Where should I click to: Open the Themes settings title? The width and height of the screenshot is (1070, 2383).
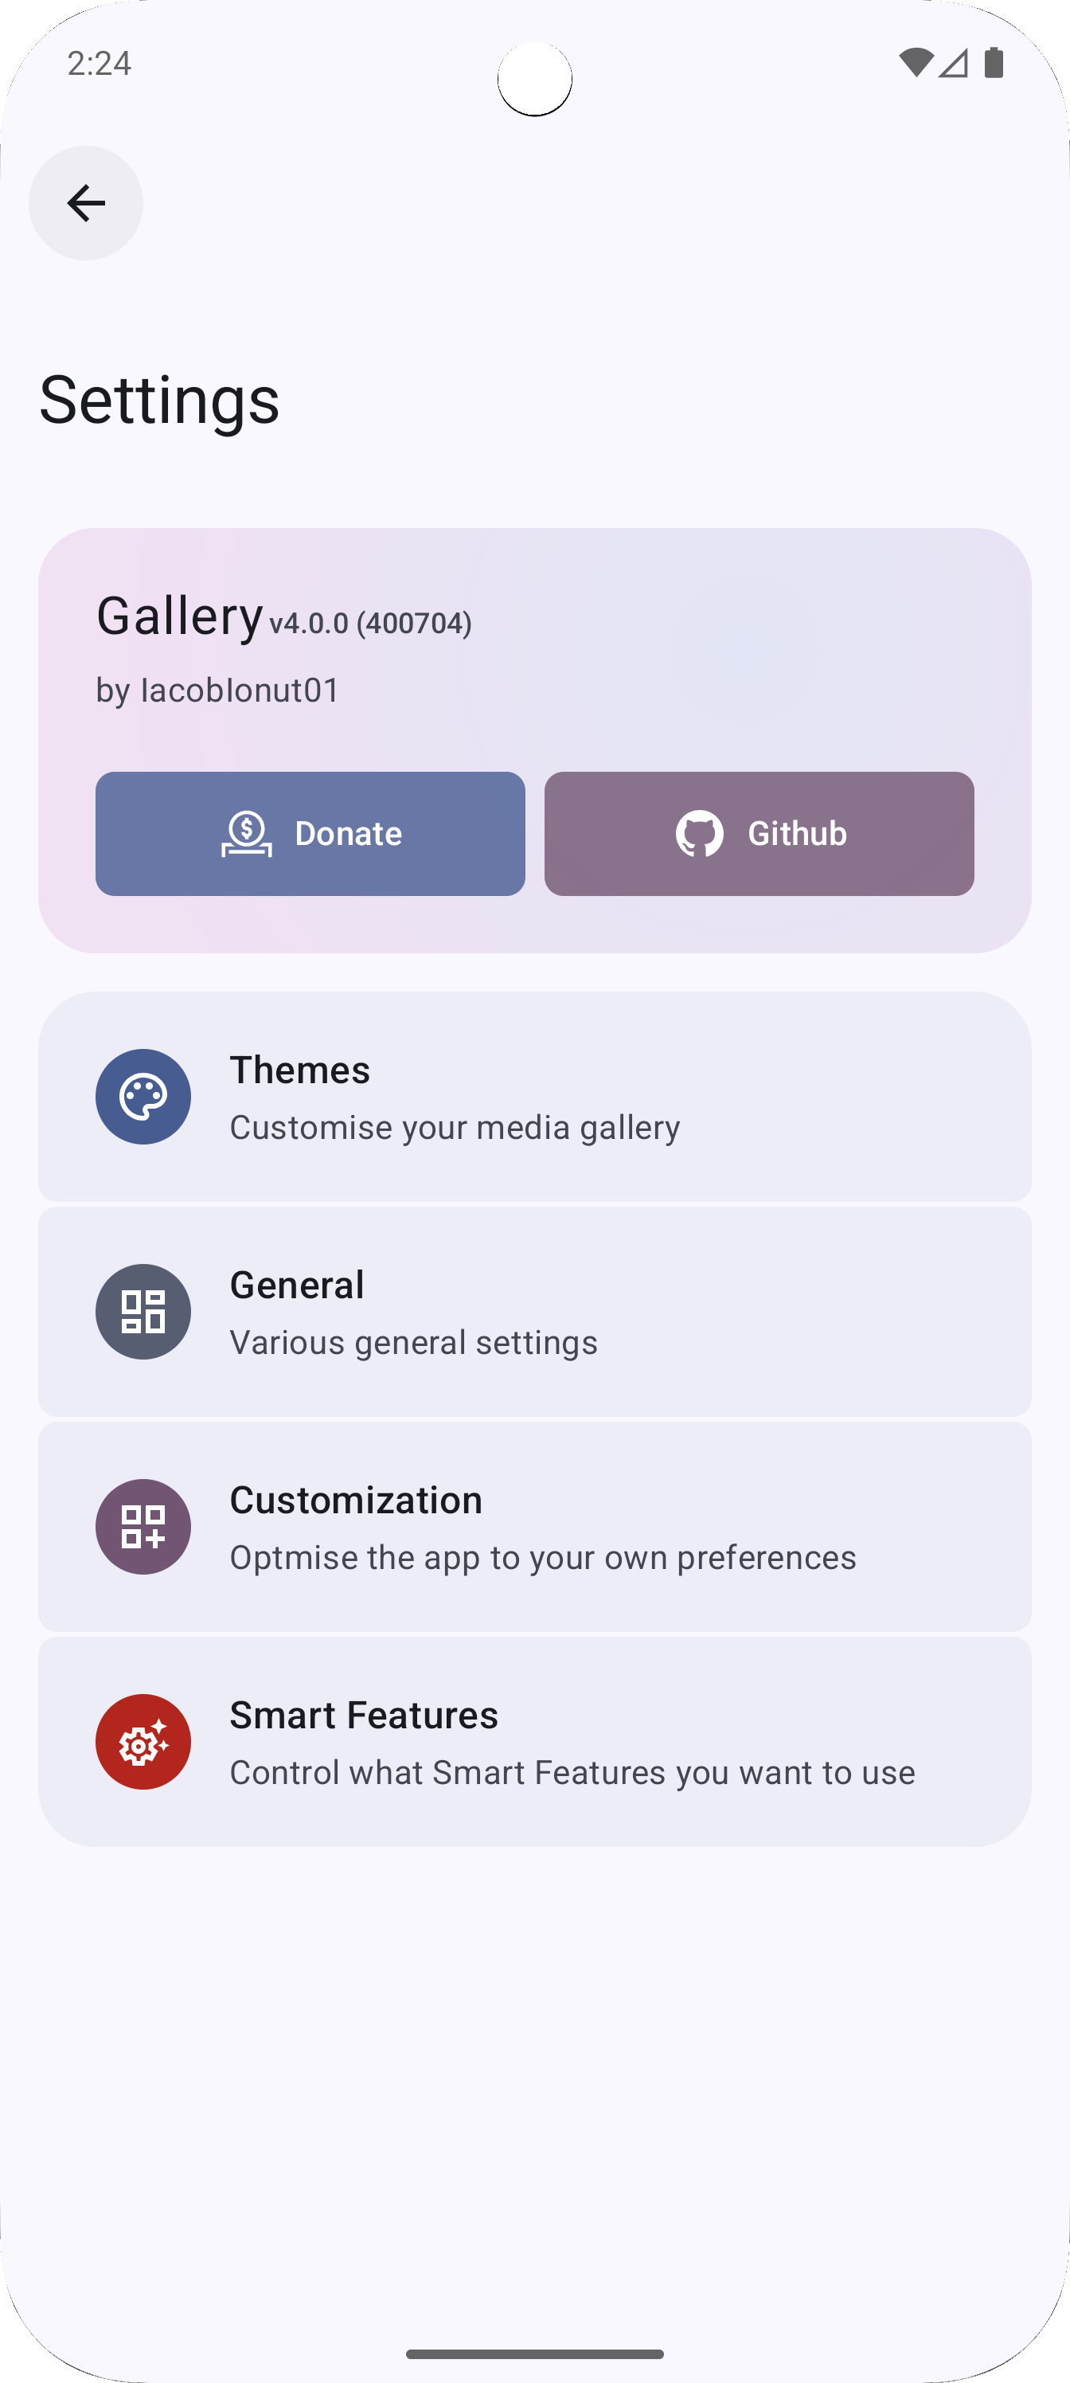pos(299,1070)
